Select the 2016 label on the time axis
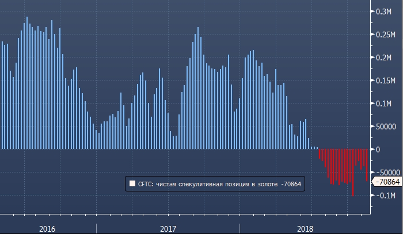 tap(47, 228)
